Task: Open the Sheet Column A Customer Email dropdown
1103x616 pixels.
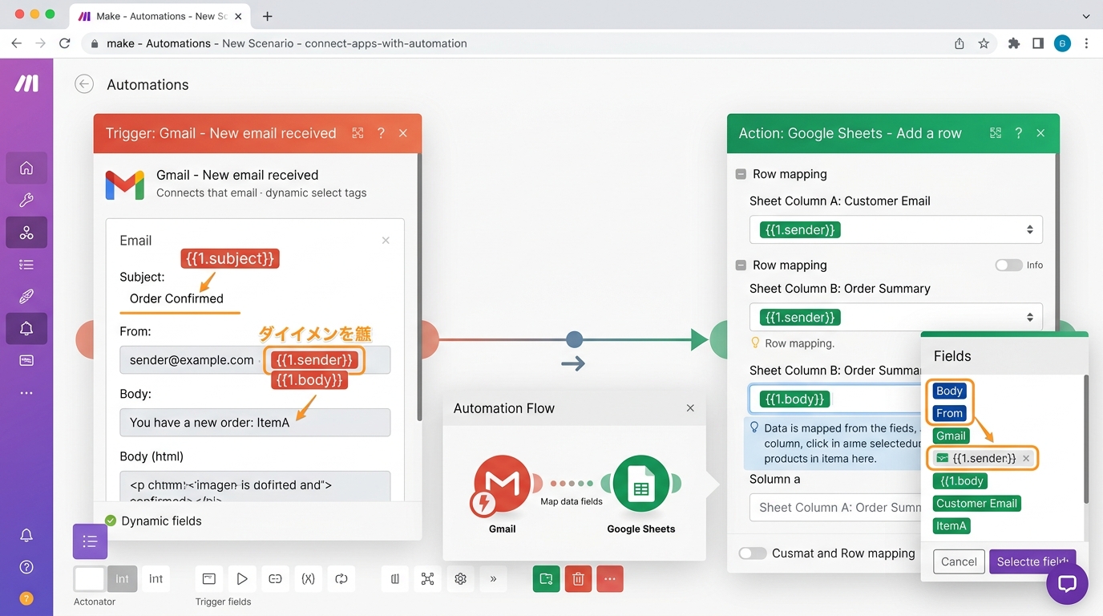Action: pyautogui.click(x=895, y=230)
